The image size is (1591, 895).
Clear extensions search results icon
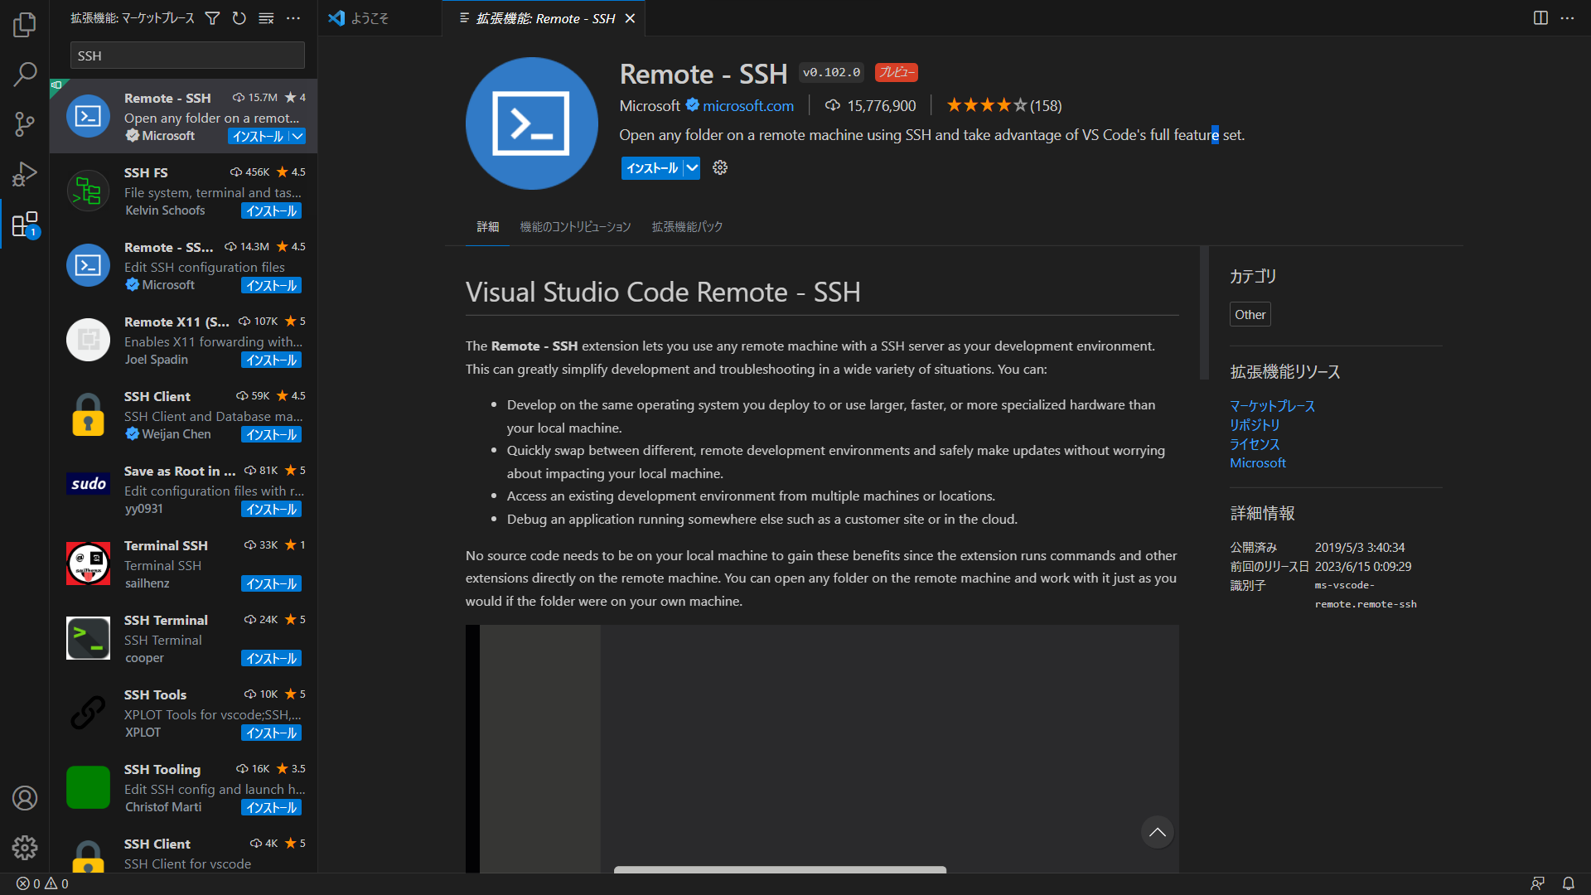tap(266, 18)
